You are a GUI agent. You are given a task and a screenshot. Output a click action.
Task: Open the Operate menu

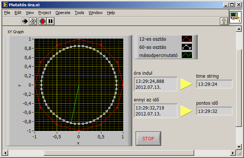pyautogui.click(x=63, y=13)
